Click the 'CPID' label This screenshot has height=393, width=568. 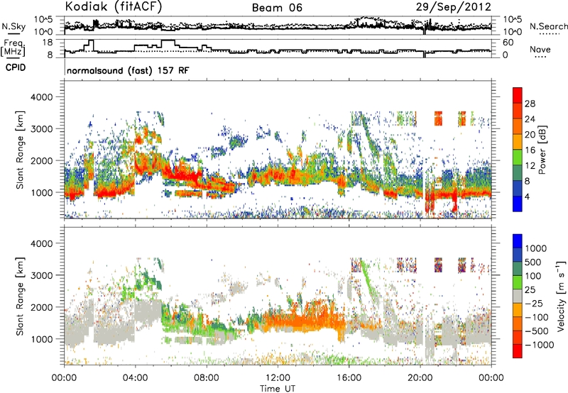click(x=16, y=67)
